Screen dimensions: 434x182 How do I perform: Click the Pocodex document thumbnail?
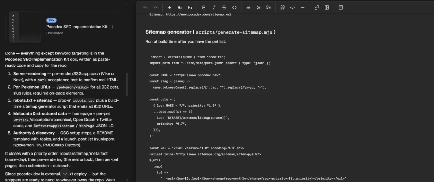pos(25,27)
